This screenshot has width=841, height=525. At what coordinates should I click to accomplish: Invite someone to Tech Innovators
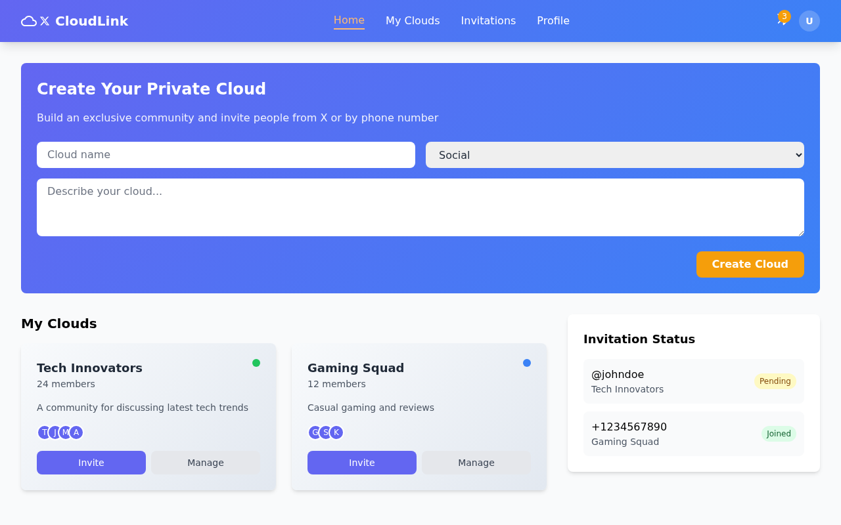click(91, 463)
